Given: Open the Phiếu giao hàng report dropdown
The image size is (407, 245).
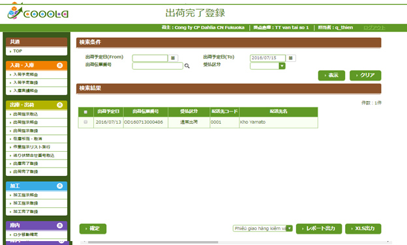Looking at the screenshot, I should pos(289,229).
